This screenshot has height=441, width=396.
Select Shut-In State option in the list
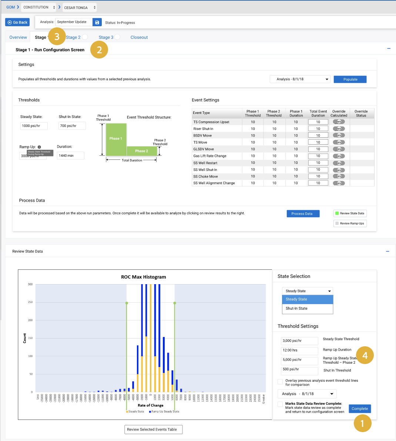pyautogui.click(x=308, y=309)
